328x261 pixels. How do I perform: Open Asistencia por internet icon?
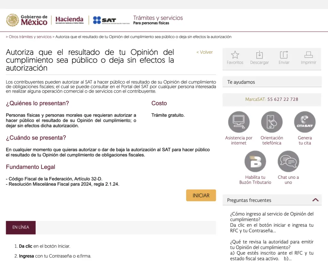(239, 122)
